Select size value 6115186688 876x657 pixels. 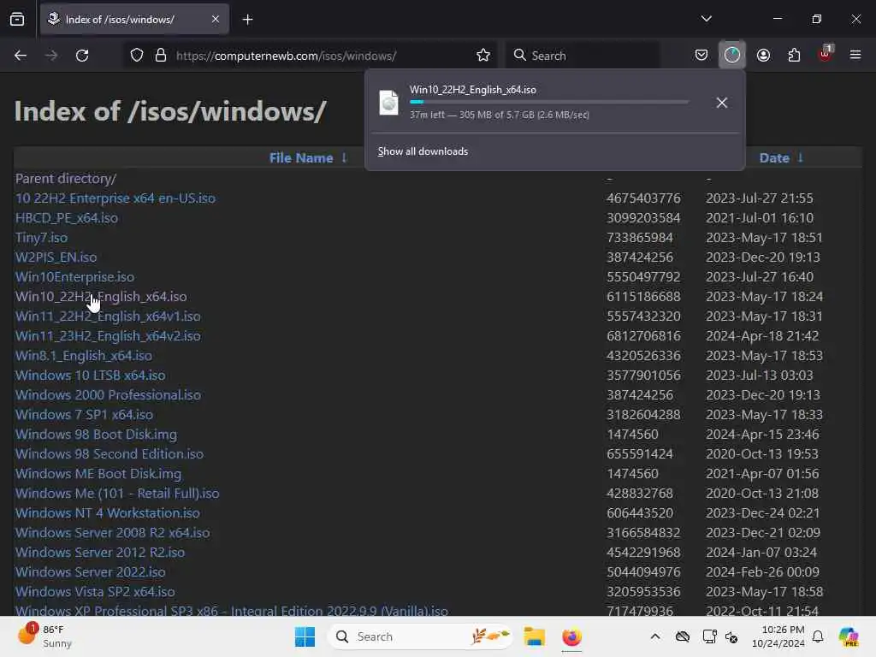pyautogui.click(x=643, y=297)
